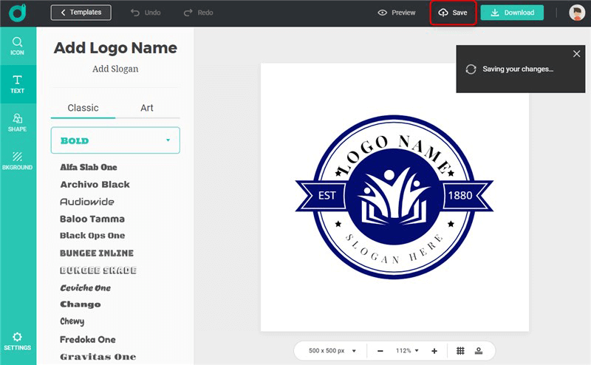Click the Save button
This screenshot has width=591, height=365.
click(453, 13)
